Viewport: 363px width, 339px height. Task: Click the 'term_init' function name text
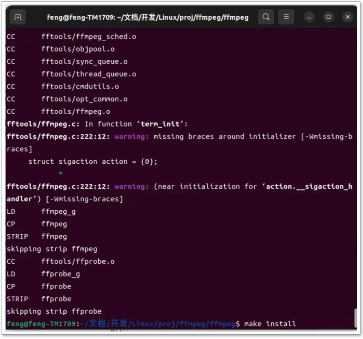pos(160,124)
